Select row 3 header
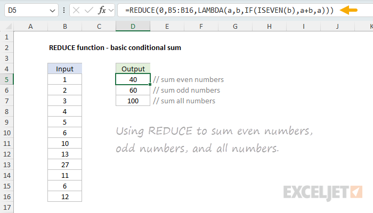Viewport: 373px width, 213px height. [6, 58]
